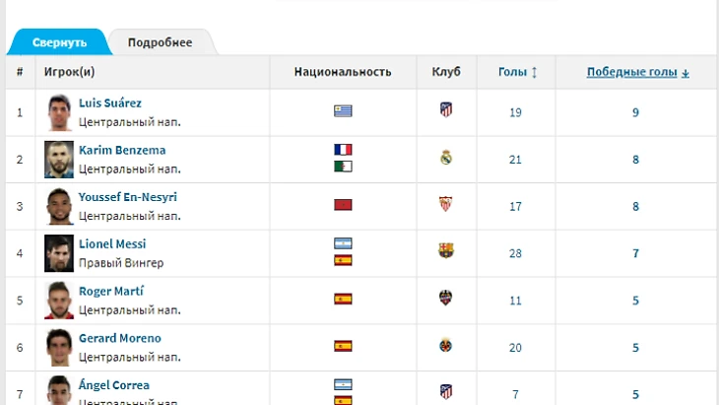Click Youssef En-Nesyri player photo

click(x=59, y=206)
